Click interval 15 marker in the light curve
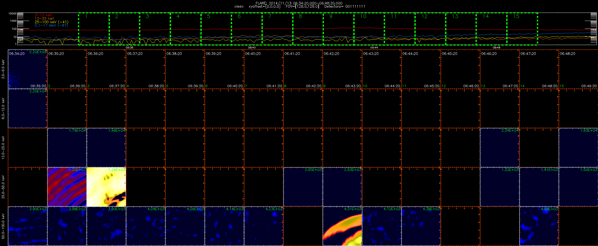Image resolution: width=598 pixels, height=246 pixels. click(x=516, y=16)
